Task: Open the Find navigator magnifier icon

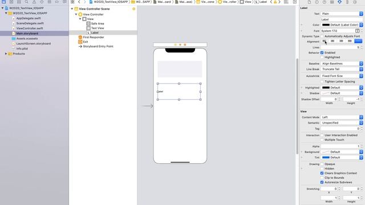Action: click(x=27, y=2)
